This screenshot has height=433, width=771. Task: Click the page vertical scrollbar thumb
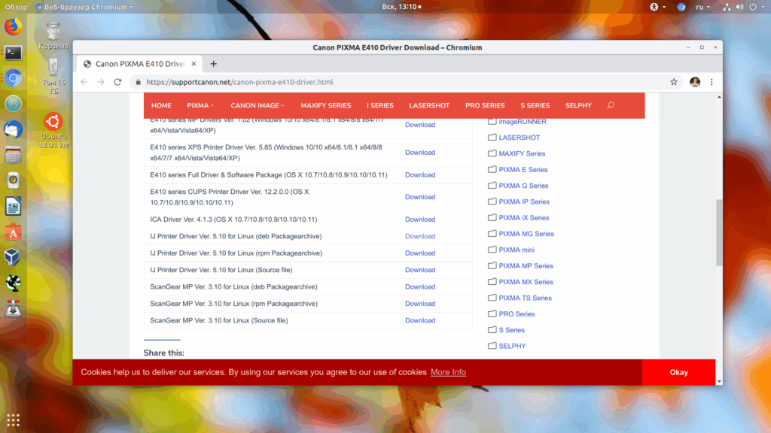point(719,233)
